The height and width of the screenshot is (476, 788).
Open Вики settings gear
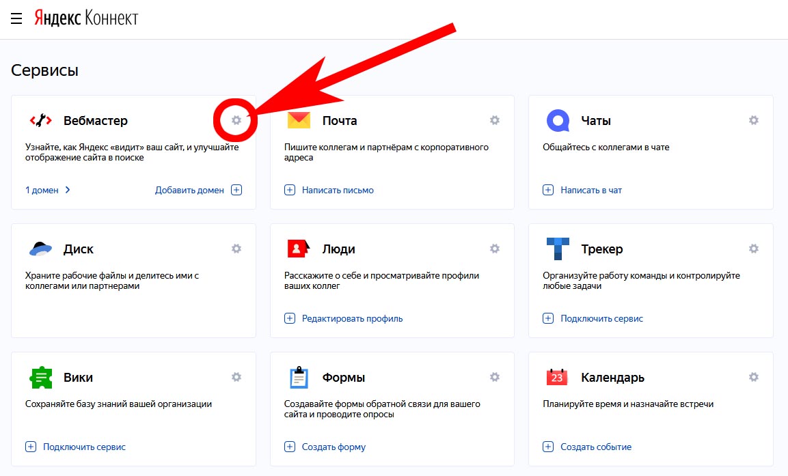coord(236,377)
